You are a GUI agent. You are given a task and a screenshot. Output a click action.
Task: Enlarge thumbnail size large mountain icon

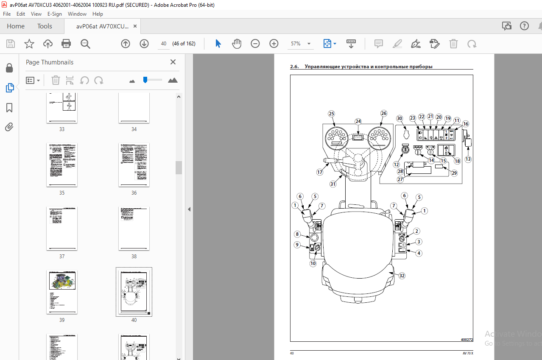coord(173,80)
